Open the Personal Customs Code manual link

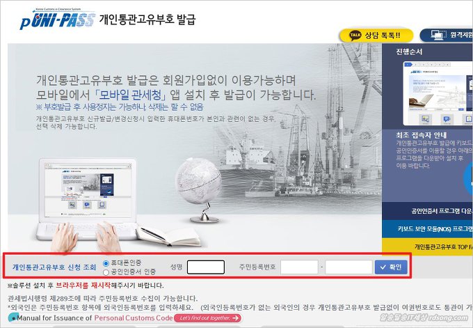(134, 318)
